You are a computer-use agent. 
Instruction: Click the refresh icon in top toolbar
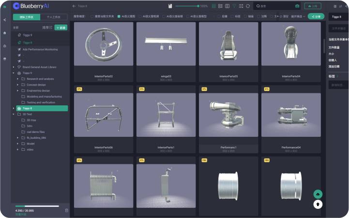248,6
